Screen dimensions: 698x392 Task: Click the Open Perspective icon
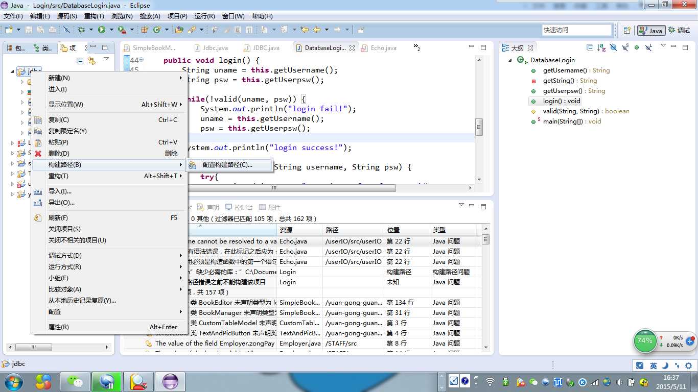627,30
